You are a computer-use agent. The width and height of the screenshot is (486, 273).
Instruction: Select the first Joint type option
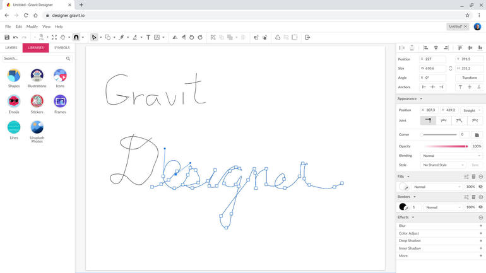[428, 120]
